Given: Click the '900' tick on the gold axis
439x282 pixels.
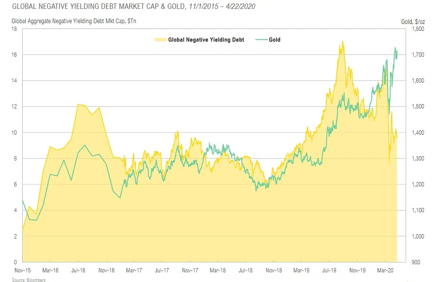Looking at the screenshot, I should (415, 262).
